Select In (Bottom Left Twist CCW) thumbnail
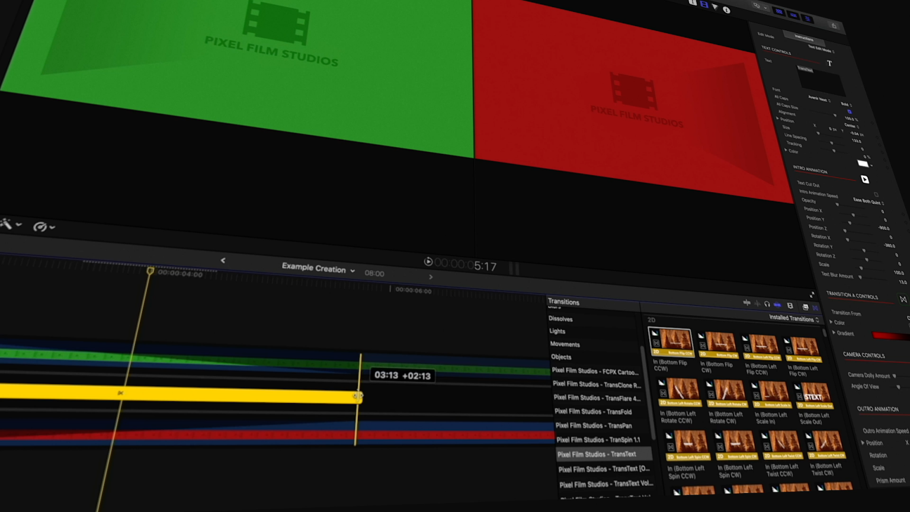This screenshot has width=910, height=512. (x=783, y=446)
